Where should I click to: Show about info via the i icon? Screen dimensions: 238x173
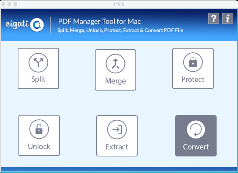pos(228,18)
